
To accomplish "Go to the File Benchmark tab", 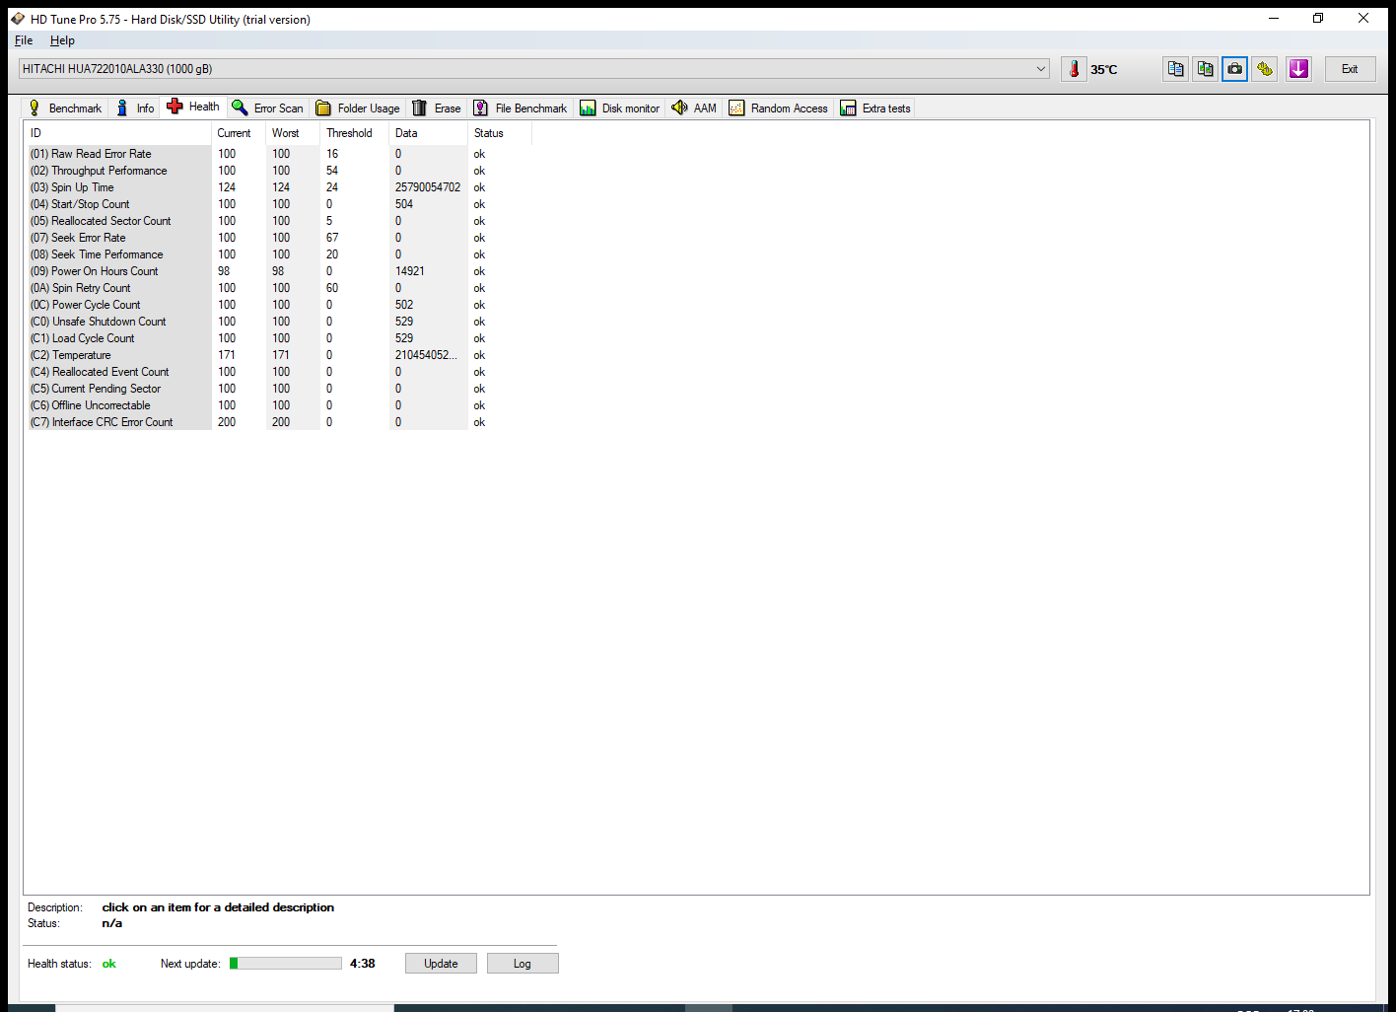I will click(521, 108).
